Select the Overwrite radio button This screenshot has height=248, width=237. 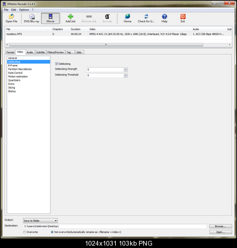[x=24, y=232]
